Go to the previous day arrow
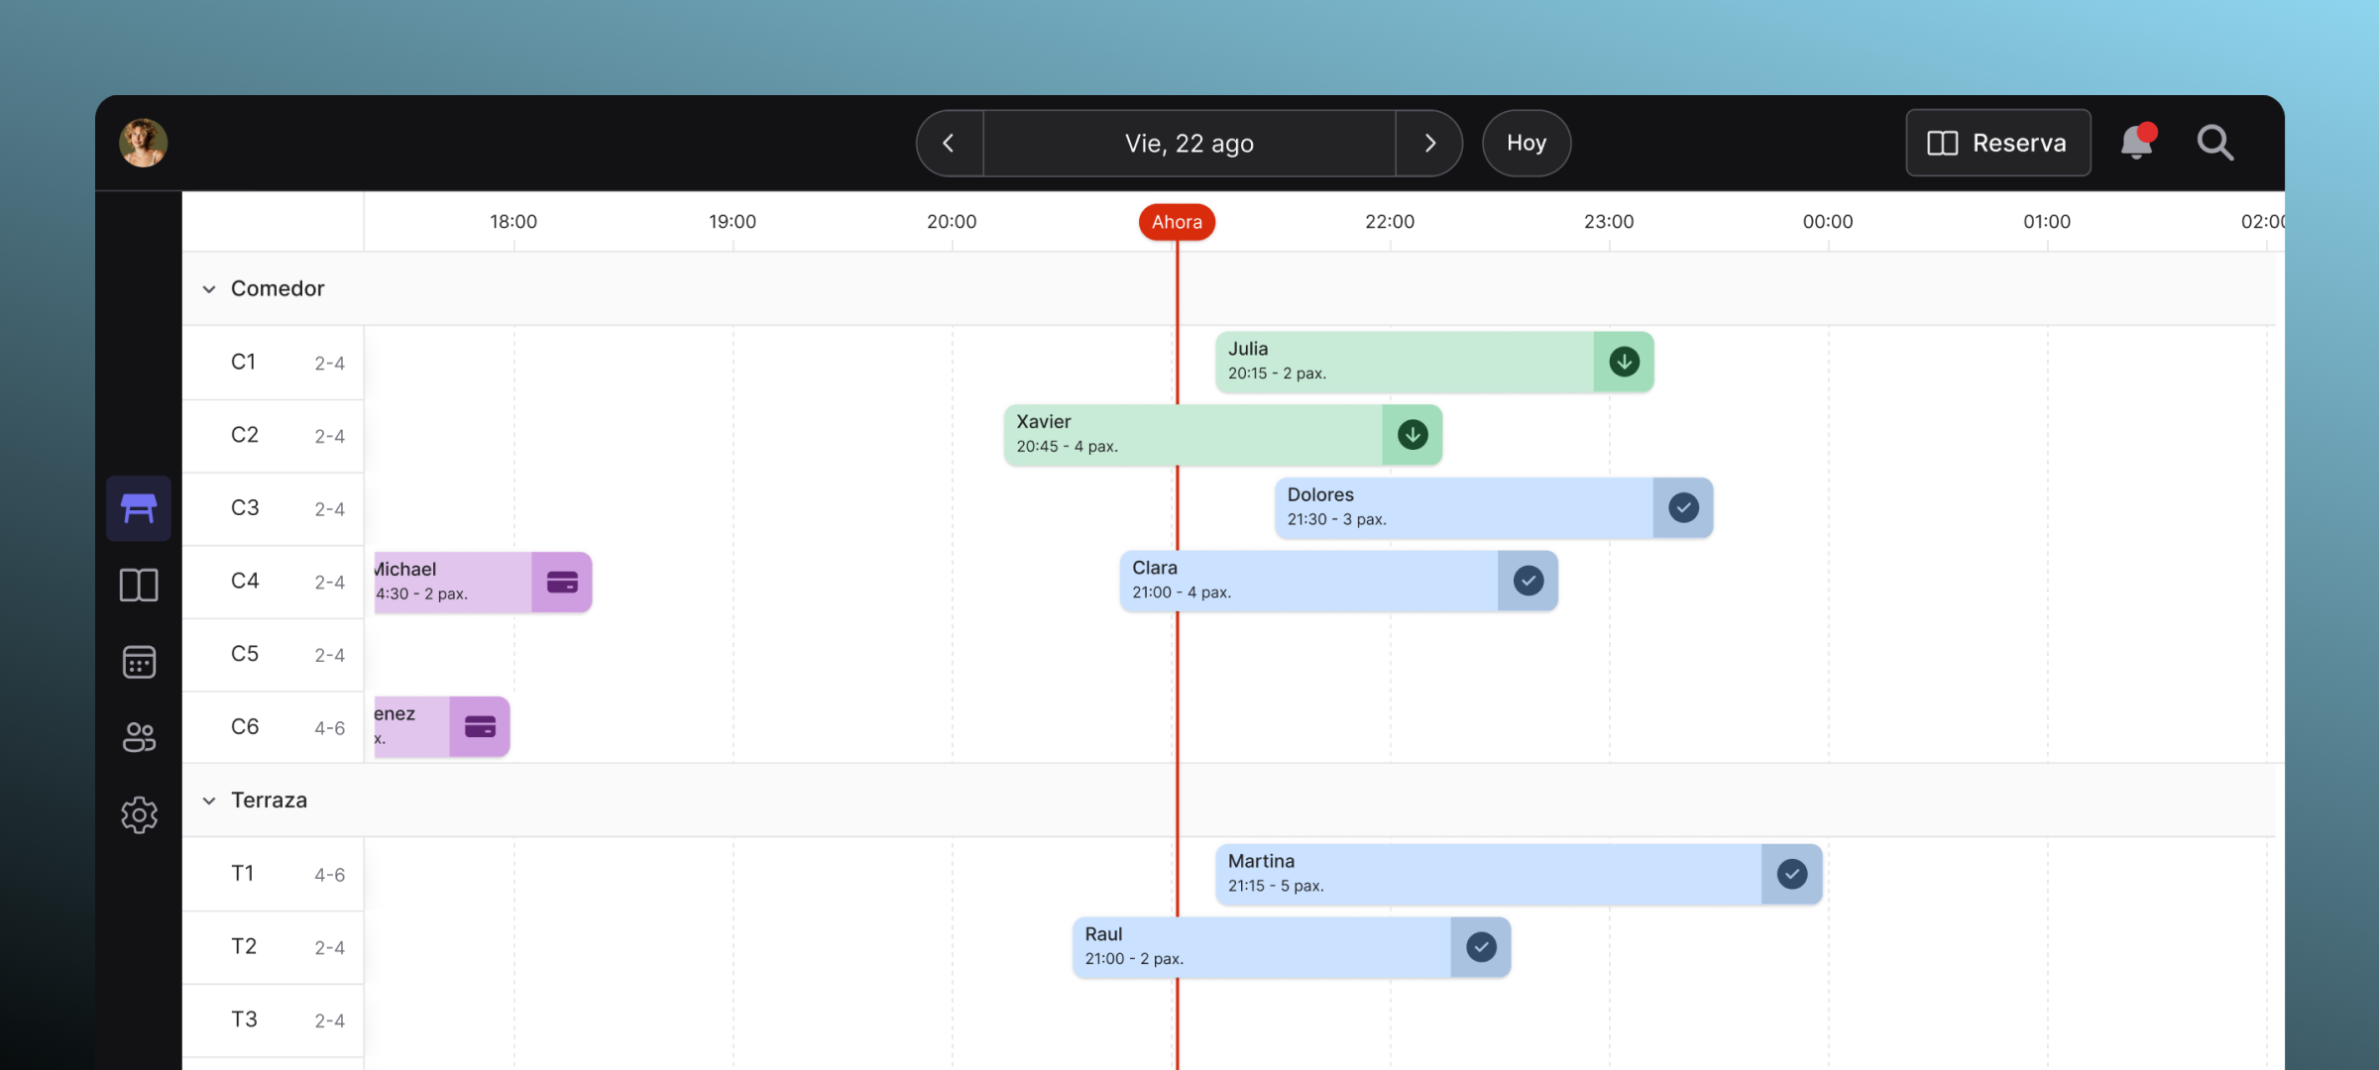Screen dimensions: 2379x1070 tap(949, 143)
